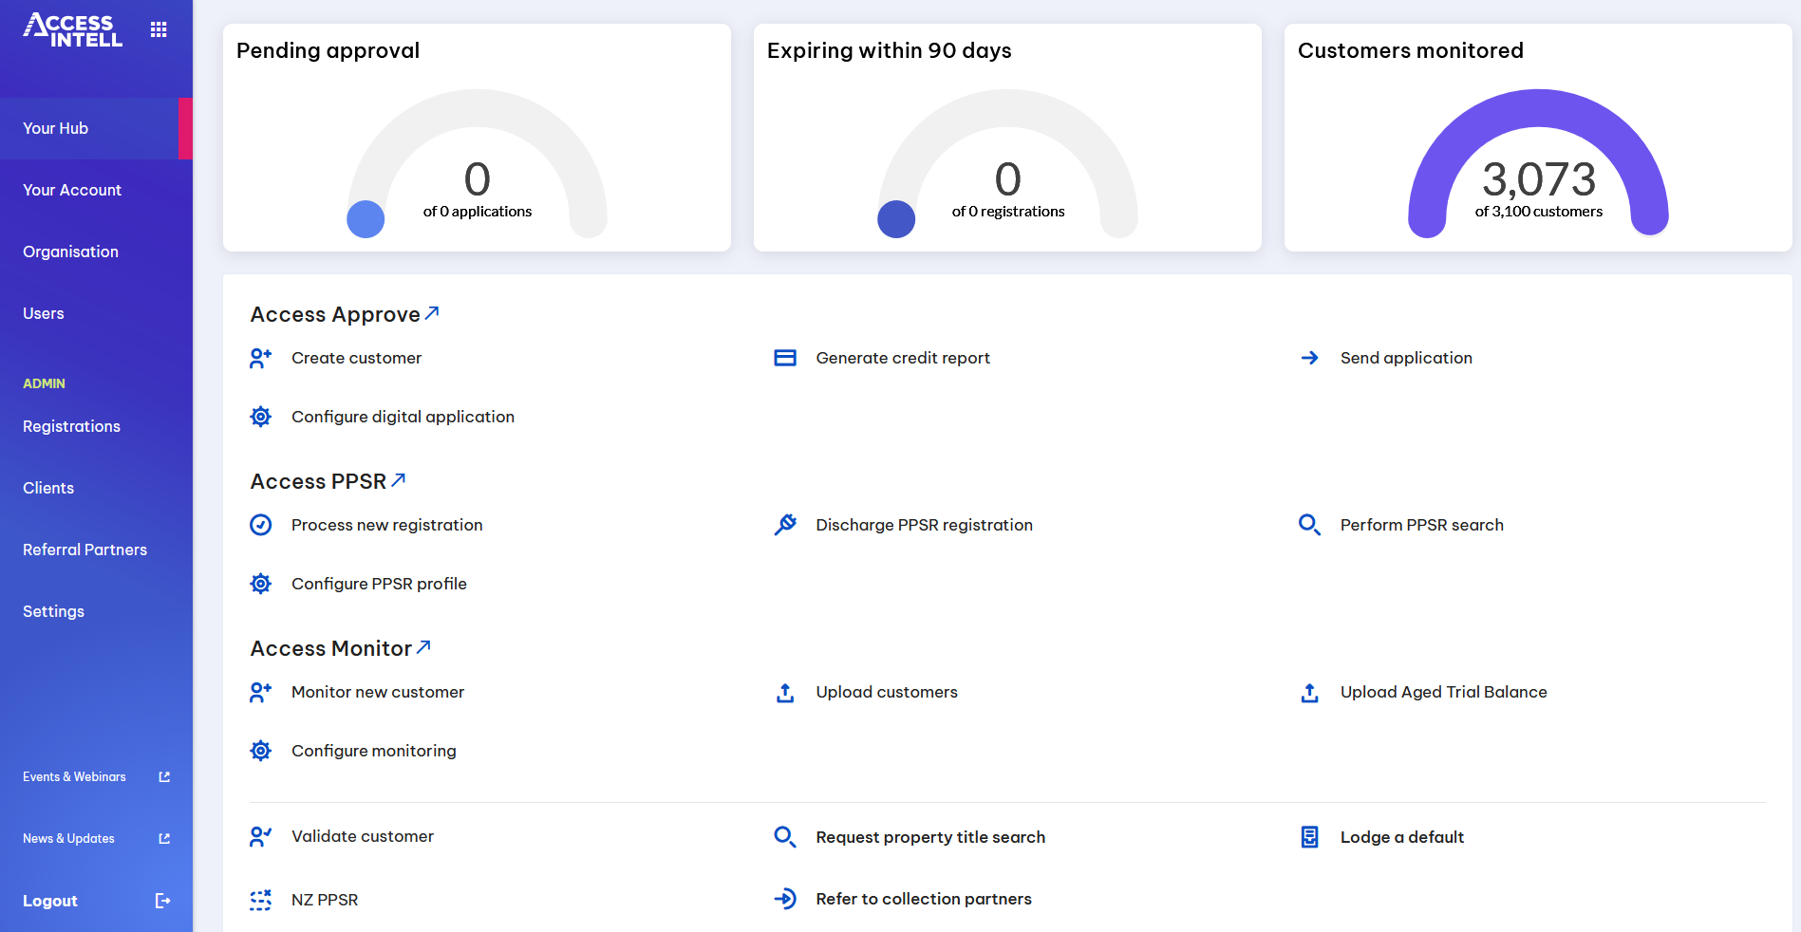Viewport: 1801px width, 932px height.
Task: Open the Access Approve external link arrow
Action: [x=433, y=312]
